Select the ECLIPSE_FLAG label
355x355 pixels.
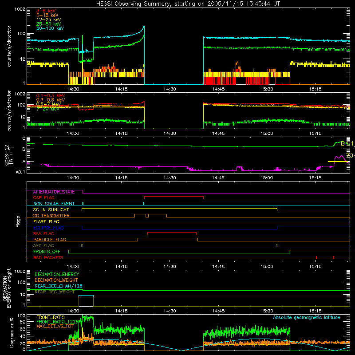click(x=48, y=228)
